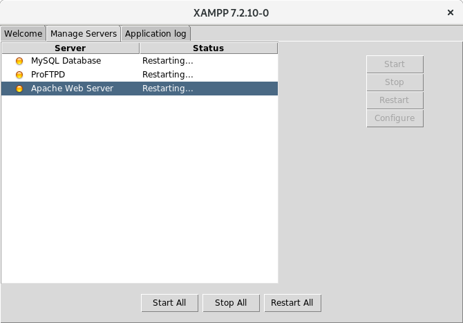Select the MySQL Database row
This screenshot has width=463, height=323.
[140, 61]
